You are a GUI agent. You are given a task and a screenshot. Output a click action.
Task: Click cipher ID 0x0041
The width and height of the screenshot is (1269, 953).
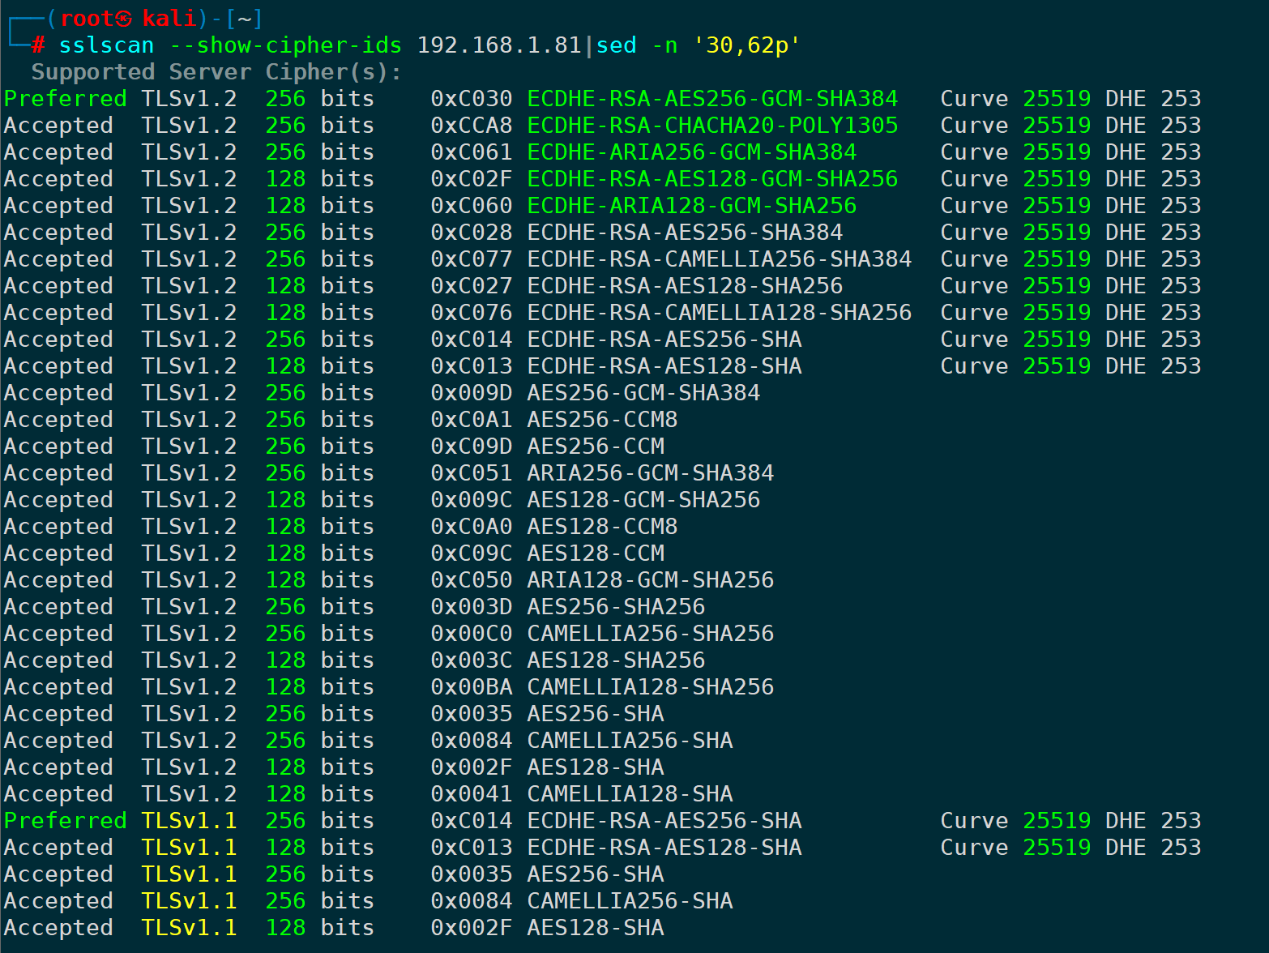coord(472,794)
